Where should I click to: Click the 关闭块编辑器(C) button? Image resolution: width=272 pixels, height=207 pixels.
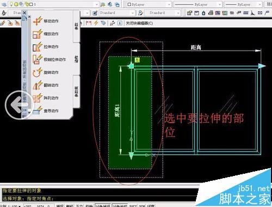coord(139,23)
